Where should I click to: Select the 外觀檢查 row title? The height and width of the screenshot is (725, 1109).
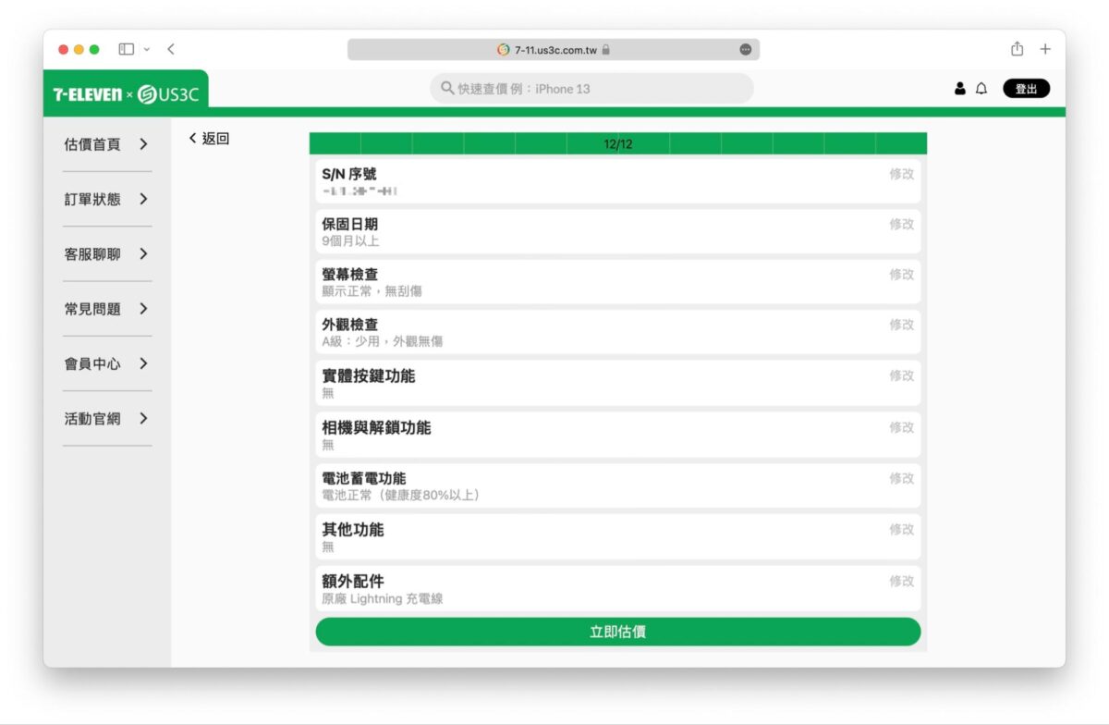[x=349, y=325]
